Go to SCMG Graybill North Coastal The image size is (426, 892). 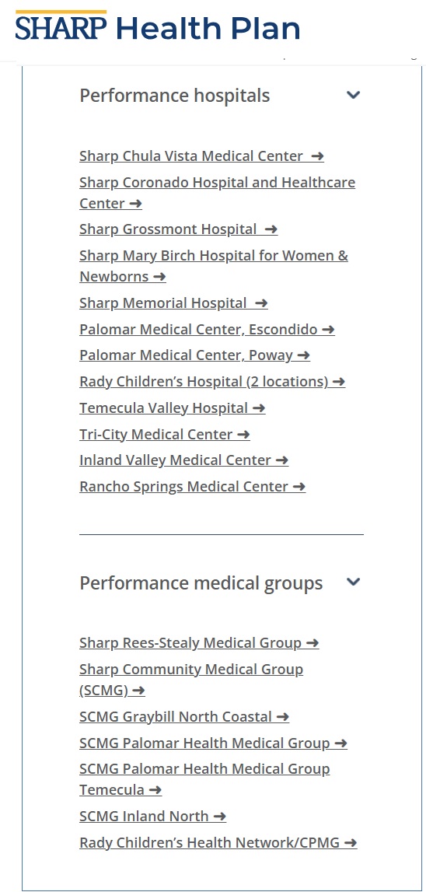pyautogui.click(x=184, y=717)
